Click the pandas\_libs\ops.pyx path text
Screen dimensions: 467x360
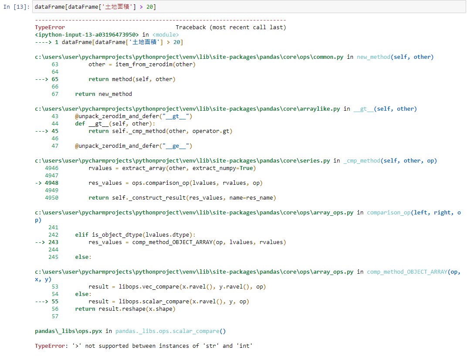click(68, 331)
